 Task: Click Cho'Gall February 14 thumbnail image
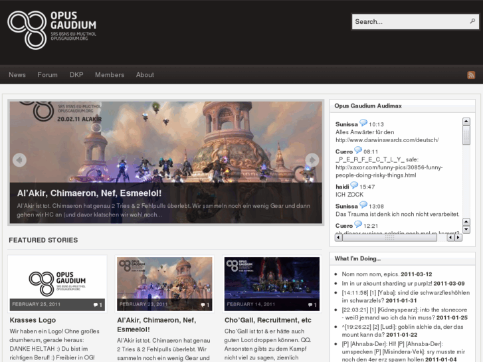point(272,284)
